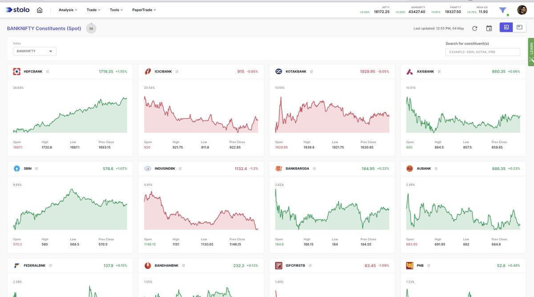534x297 pixels.
Task: Click the Last updated timestamp
Action: tap(439, 28)
